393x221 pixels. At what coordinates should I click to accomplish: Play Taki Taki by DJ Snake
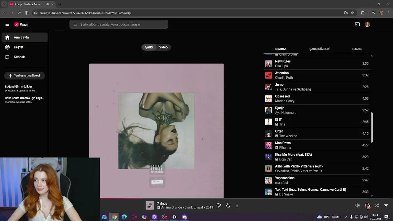tap(317, 192)
